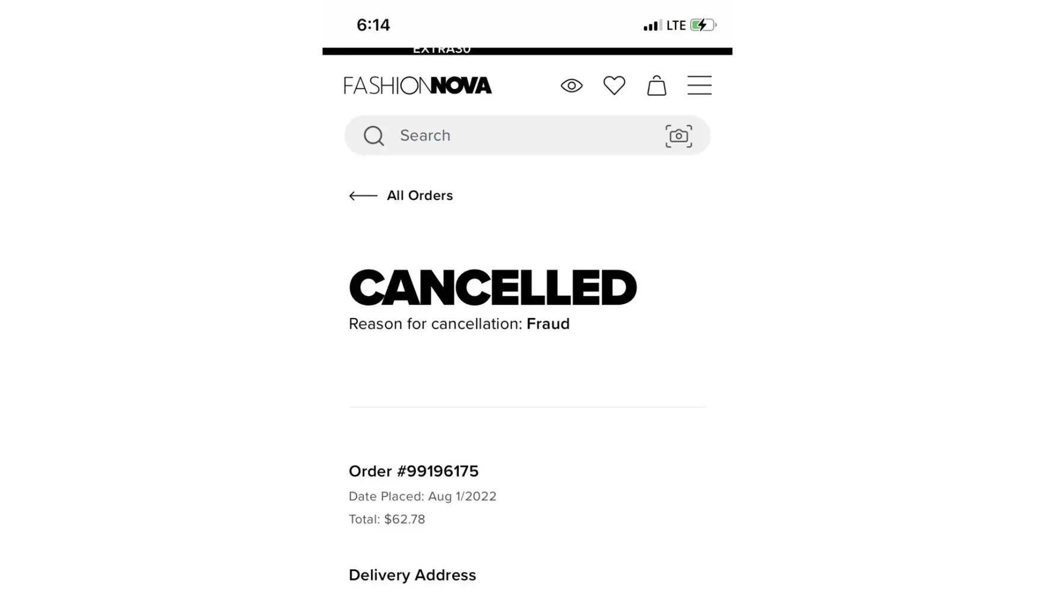The image size is (1055, 593).
Task: Tap the battery charging indicator
Action: [x=703, y=25]
